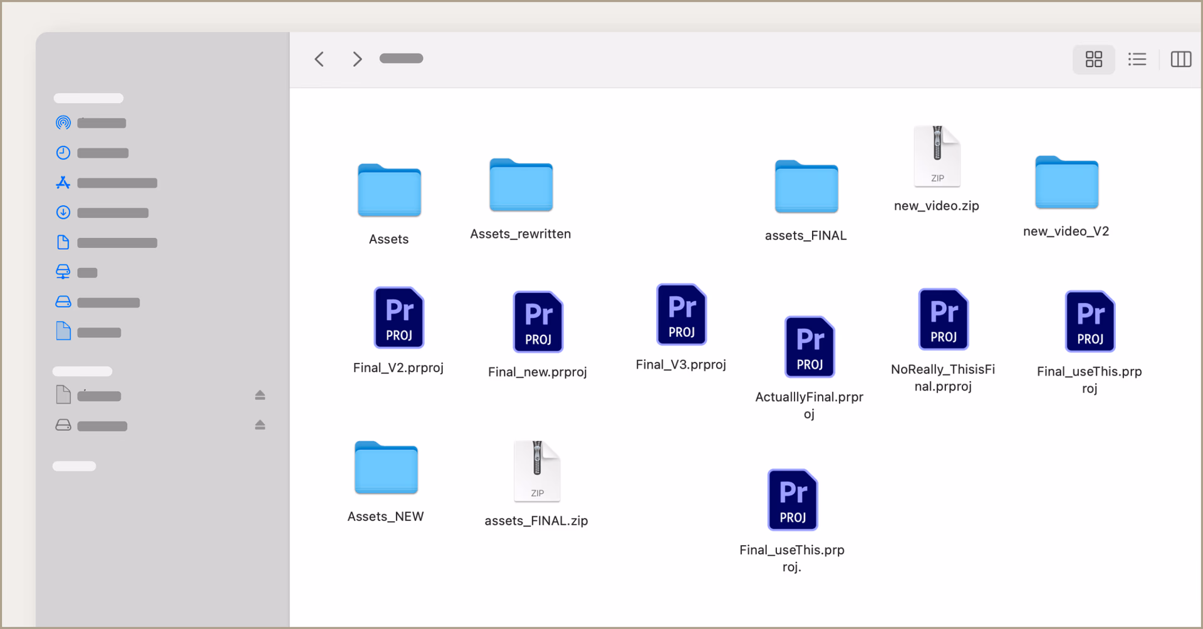
Task: Open the ActualllyFinal.prproj project
Action: (809, 347)
